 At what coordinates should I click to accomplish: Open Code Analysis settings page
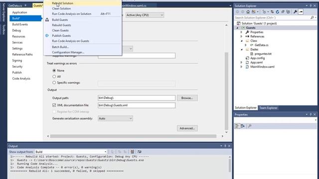(x=21, y=79)
